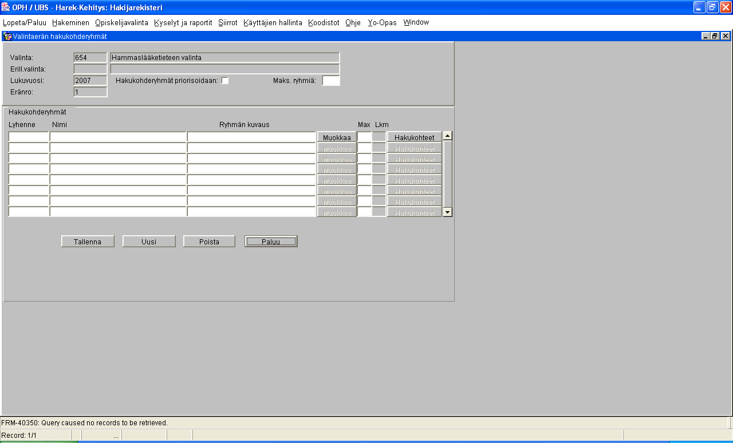Minimize the inner Valintaerän hakukohderyhmät window

coord(706,36)
